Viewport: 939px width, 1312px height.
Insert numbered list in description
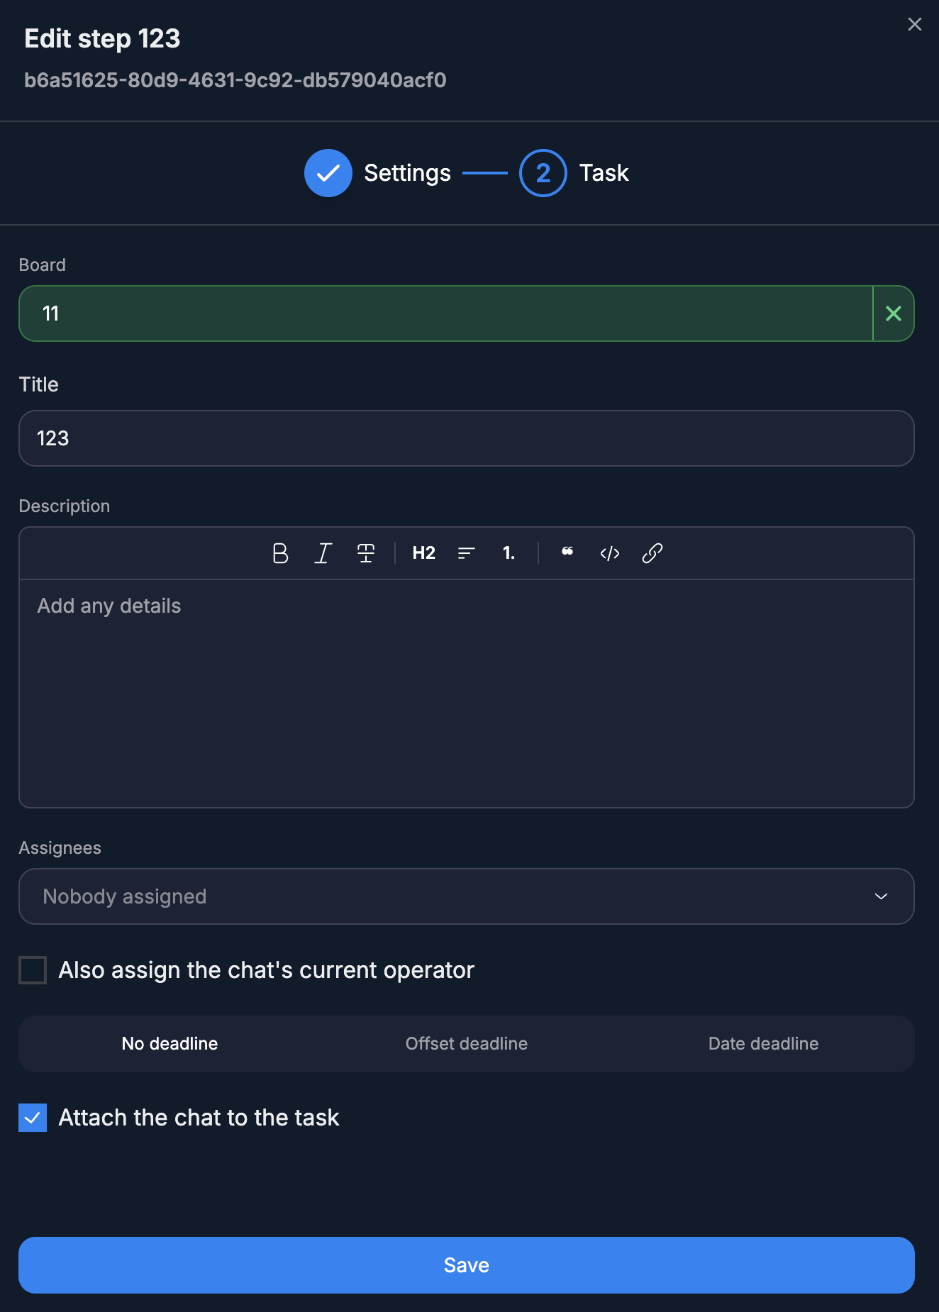(x=509, y=553)
